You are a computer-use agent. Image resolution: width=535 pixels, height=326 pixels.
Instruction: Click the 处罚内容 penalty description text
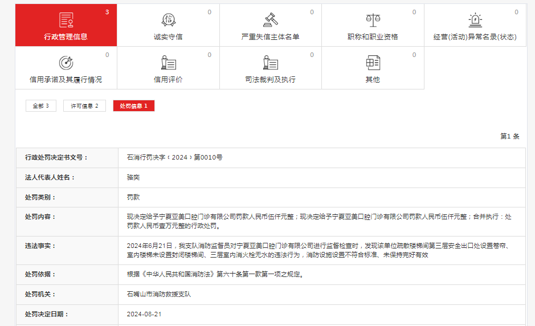point(319,221)
